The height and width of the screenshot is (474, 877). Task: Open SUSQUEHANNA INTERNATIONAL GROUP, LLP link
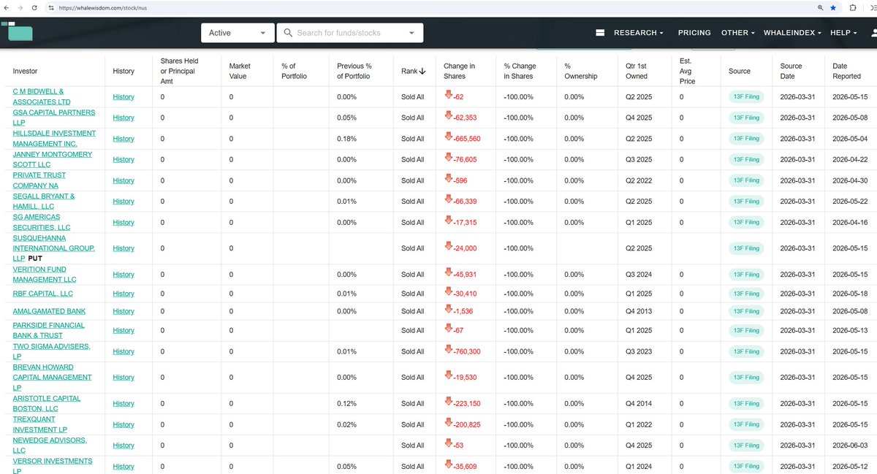pos(53,248)
